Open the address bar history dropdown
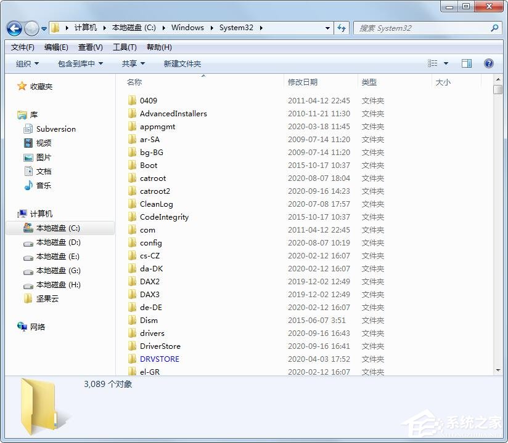 pos(328,28)
